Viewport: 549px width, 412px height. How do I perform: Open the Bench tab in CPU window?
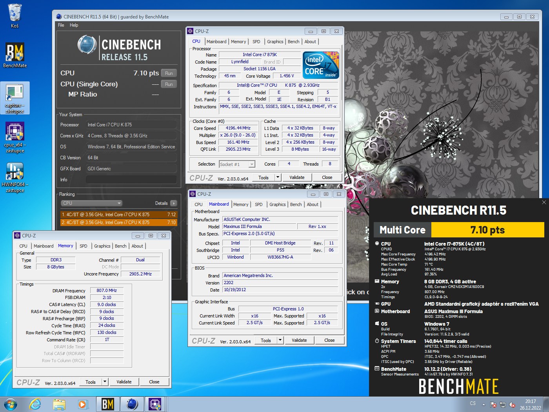pos(293,42)
